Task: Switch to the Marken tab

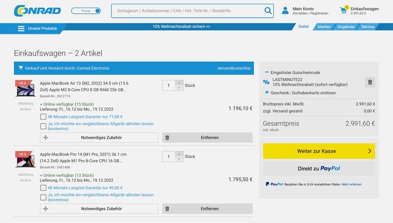Action: 324,27
